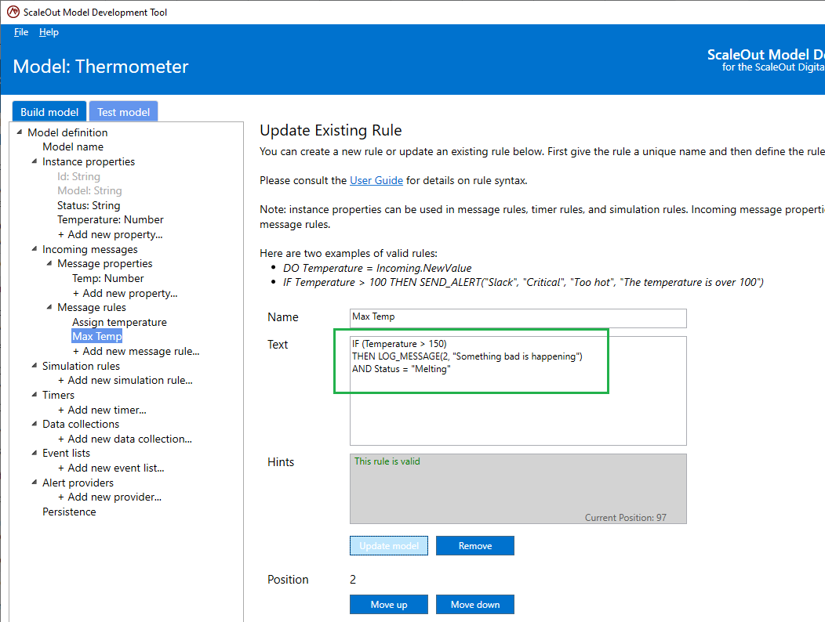The image size is (825, 622).
Task: Add new property under Instance properties
Action: coord(110,234)
